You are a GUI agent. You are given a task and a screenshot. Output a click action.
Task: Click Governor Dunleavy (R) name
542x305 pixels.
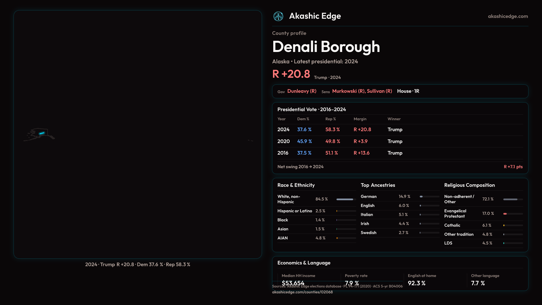(302, 91)
